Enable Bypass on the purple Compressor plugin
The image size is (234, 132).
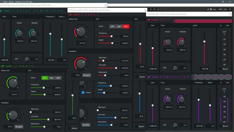point(220,126)
